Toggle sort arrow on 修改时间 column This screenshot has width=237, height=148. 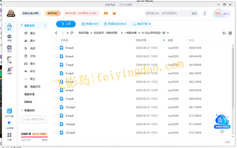coord(164,40)
